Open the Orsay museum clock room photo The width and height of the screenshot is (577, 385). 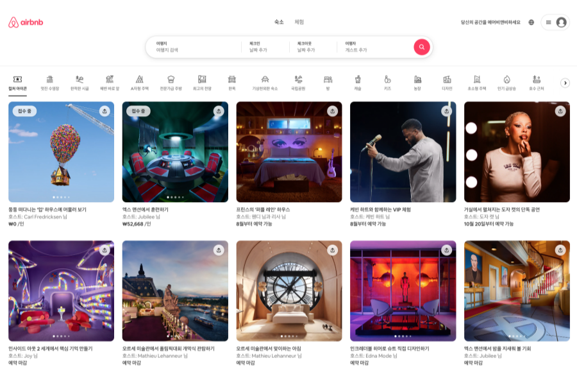coord(289,291)
